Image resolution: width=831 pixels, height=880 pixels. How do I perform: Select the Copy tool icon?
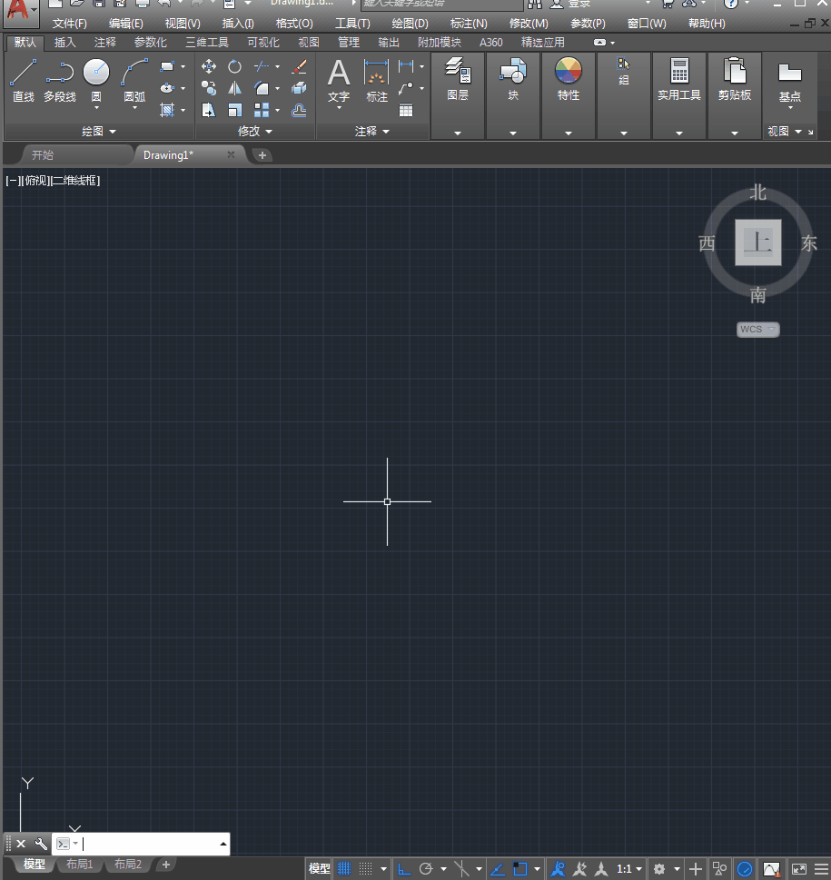click(209, 88)
